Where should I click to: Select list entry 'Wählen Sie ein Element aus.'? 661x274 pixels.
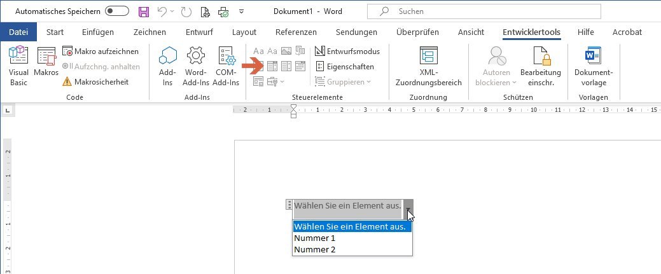[x=352, y=227]
